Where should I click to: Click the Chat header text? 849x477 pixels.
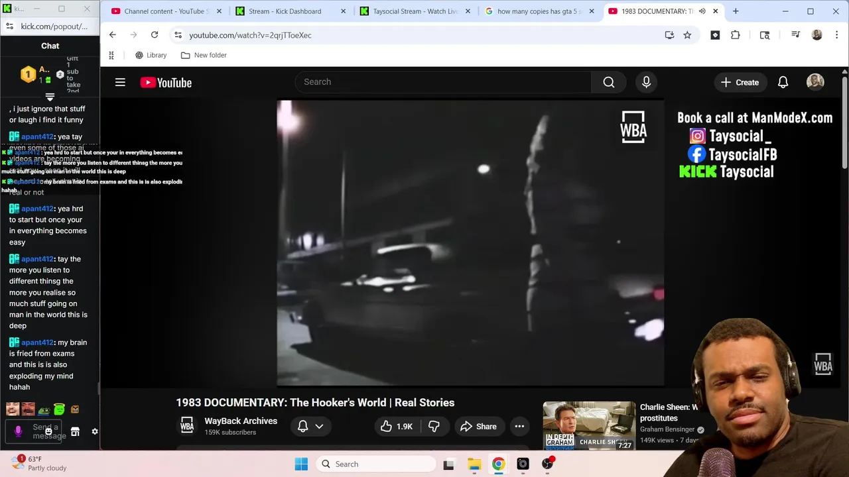coord(50,46)
